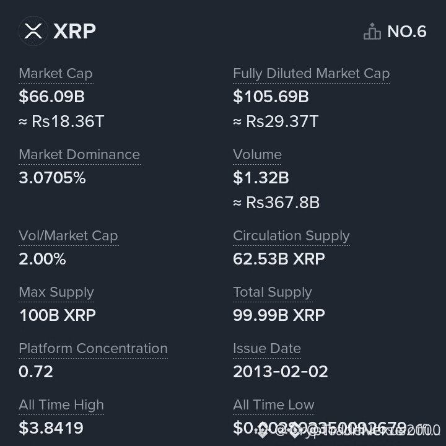This screenshot has height=446, width=446.
Task: Select the $105.69B fully diluted value
Action: pos(271,97)
